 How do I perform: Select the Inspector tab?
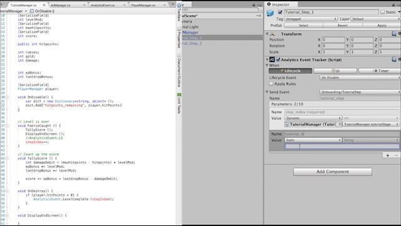click(281, 4)
